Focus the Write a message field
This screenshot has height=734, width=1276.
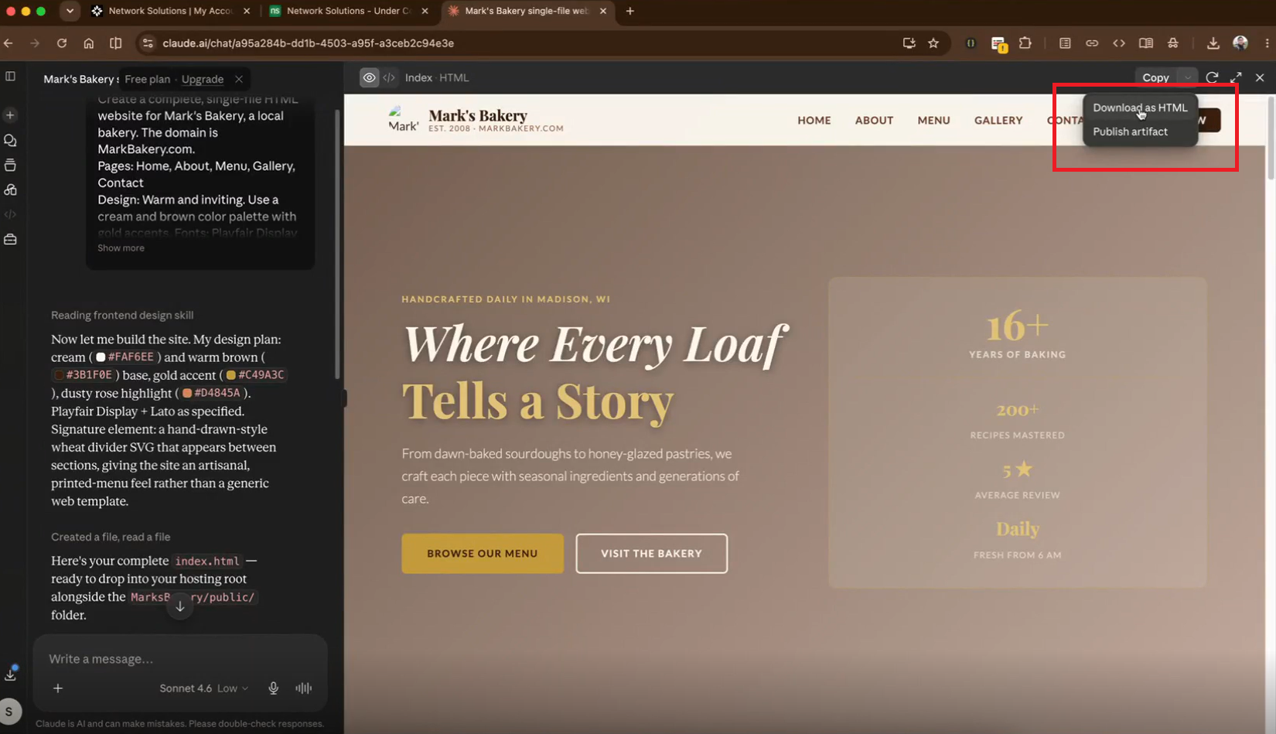point(179,659)
